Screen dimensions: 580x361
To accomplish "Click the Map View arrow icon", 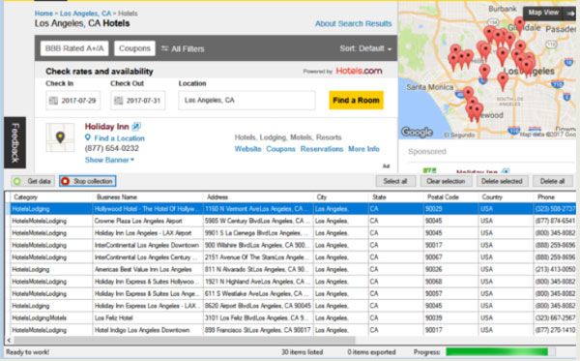I will click(570, 14).
